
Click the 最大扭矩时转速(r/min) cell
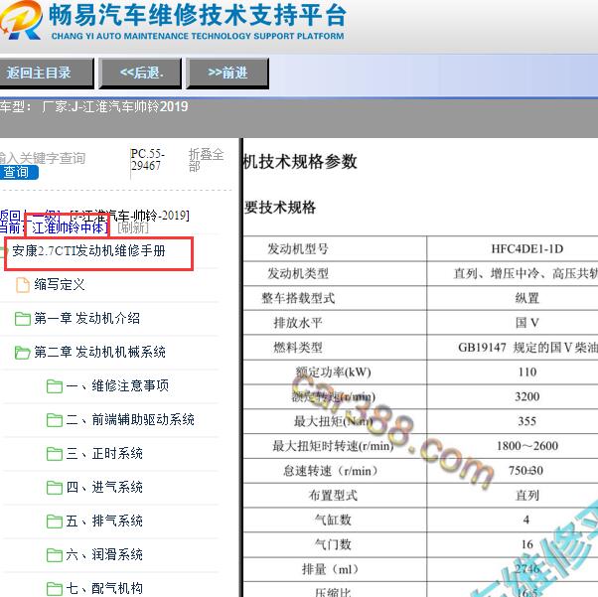pos(334,446)
